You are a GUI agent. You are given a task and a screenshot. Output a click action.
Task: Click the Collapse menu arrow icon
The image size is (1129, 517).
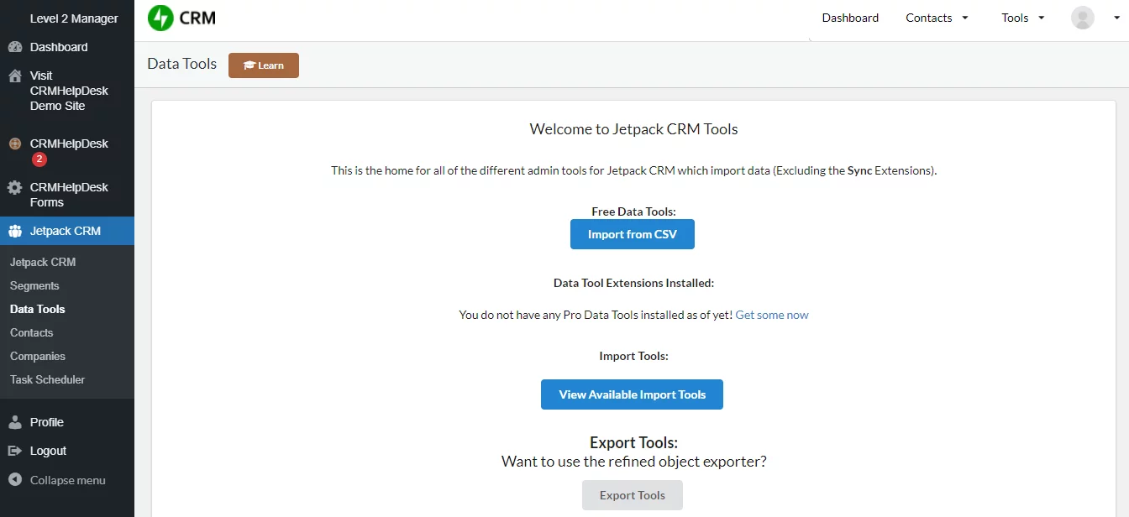click(x=15, y=480)
